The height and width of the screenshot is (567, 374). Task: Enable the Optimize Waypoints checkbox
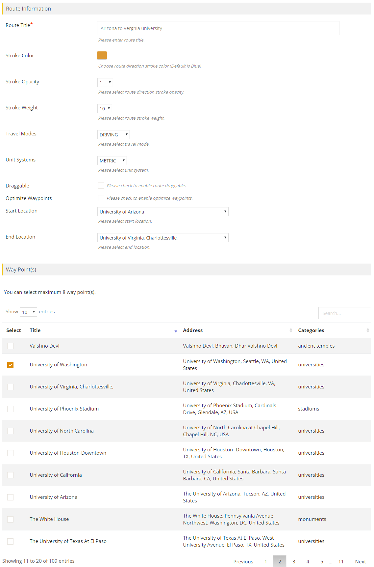click(x=101, y=198)
